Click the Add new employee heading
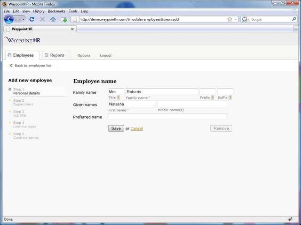301x225 pixels. [30, 80]
